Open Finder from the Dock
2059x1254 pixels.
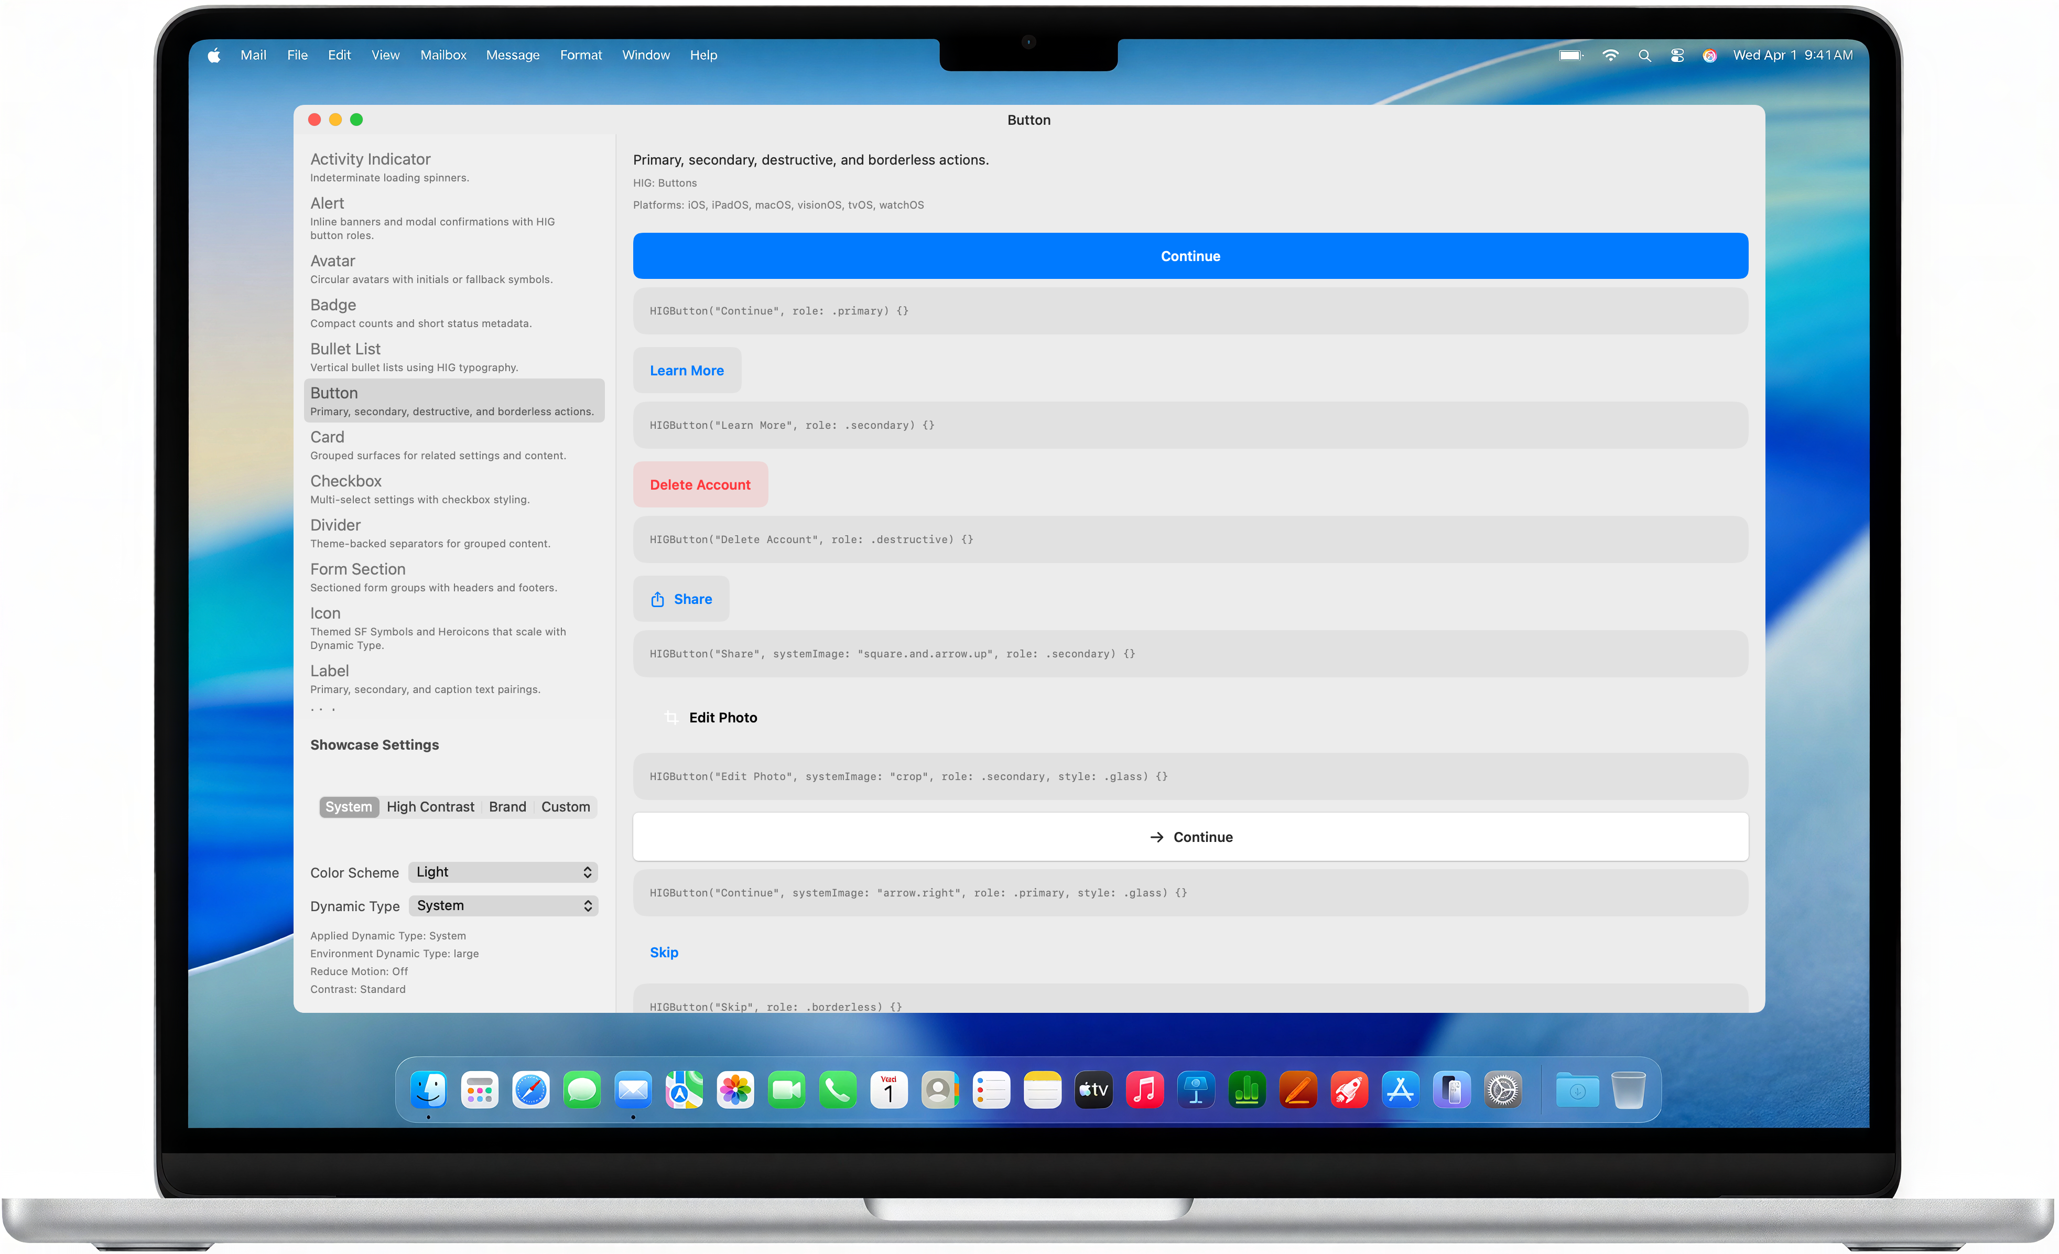pyautogui.click(x=429, y=1089)
